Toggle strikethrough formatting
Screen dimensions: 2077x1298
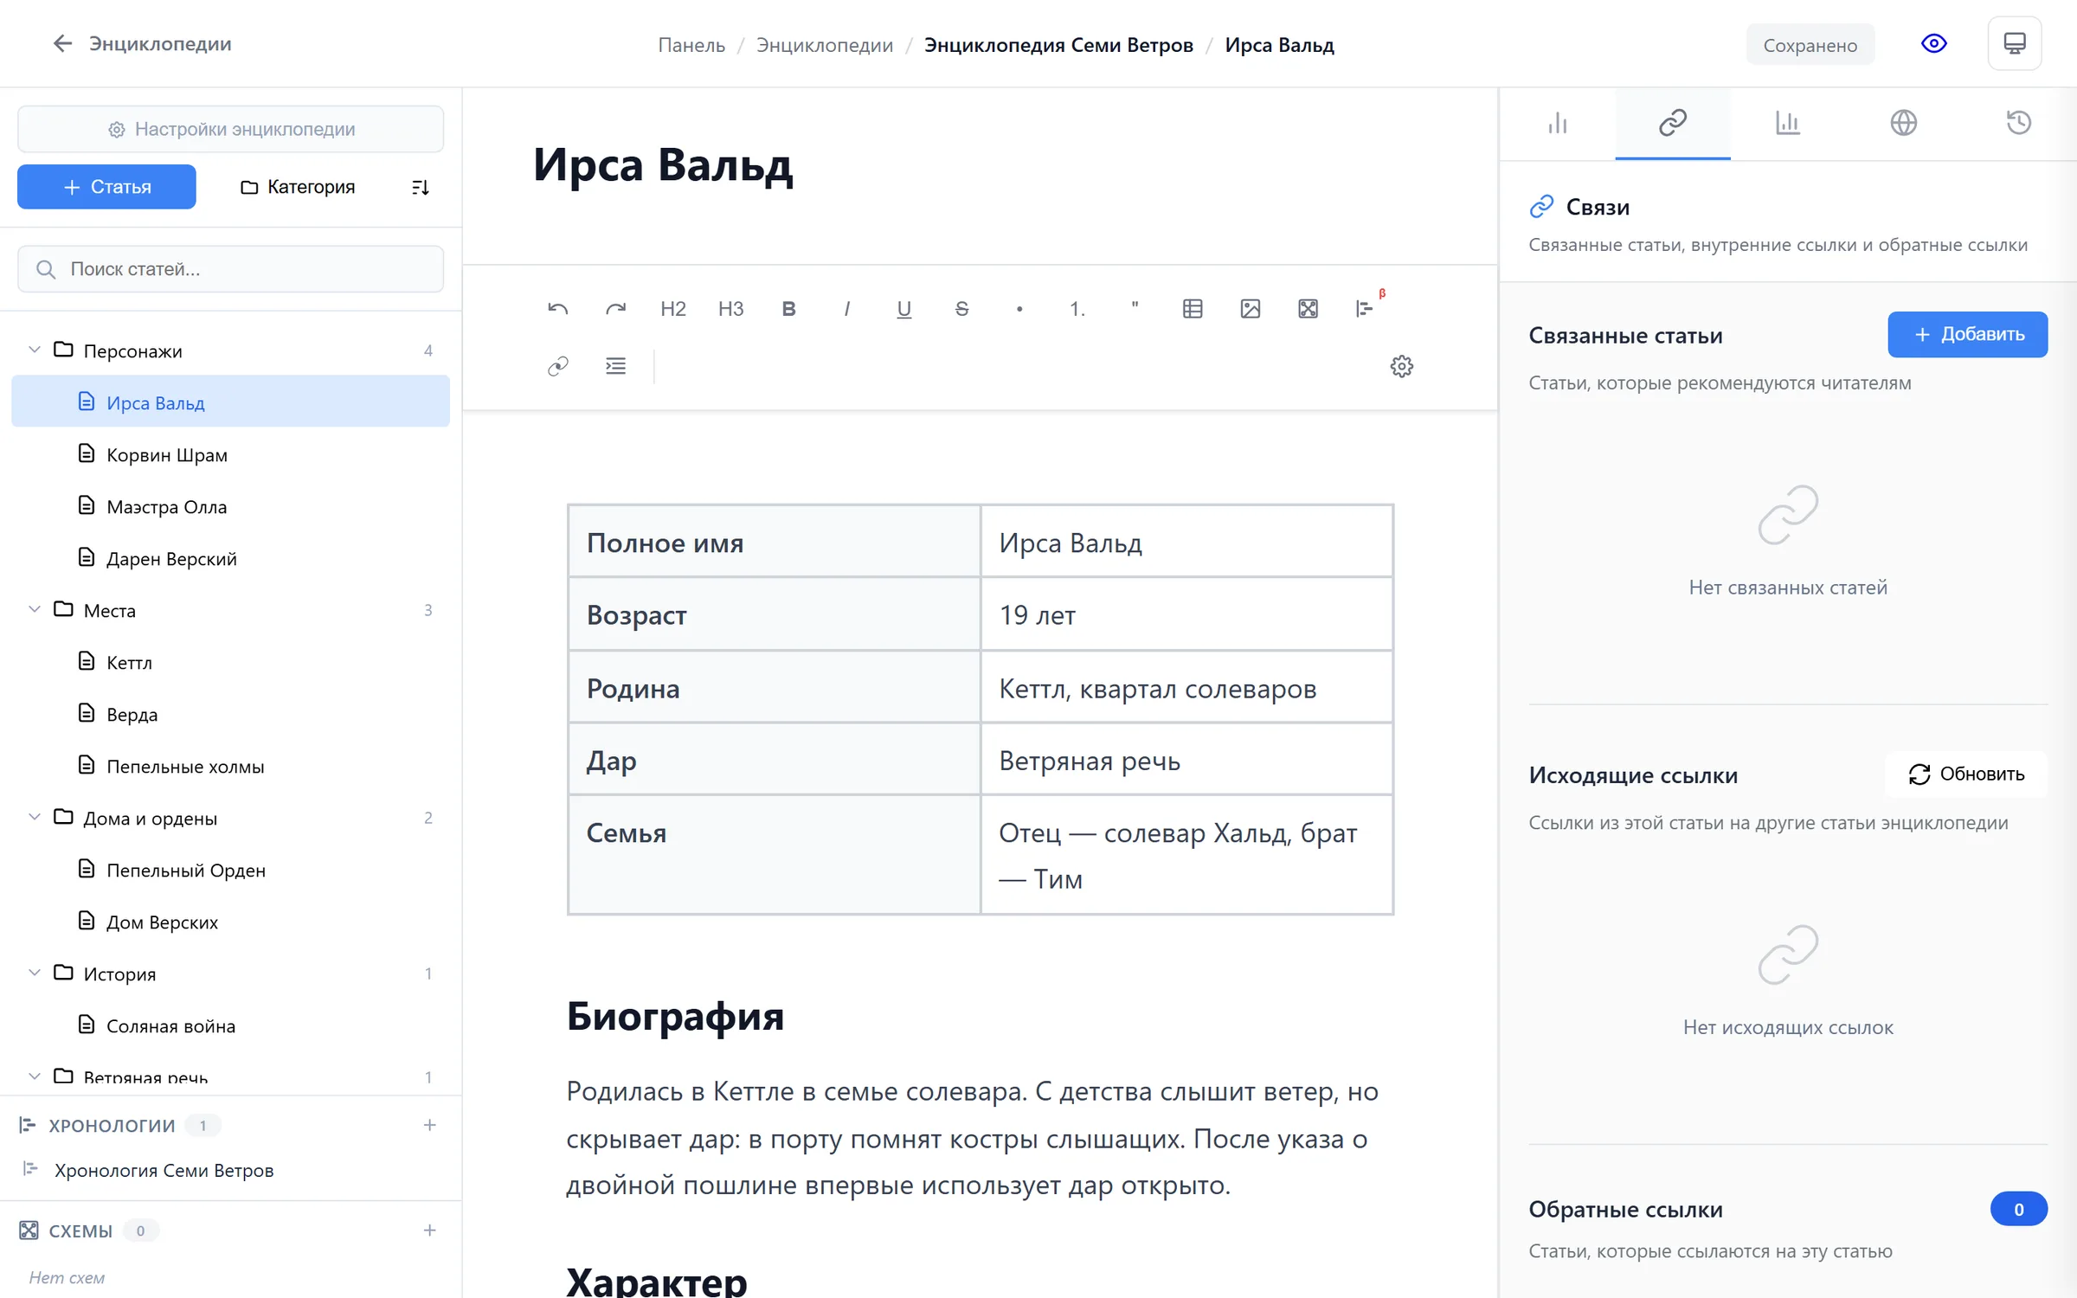(x=961, y=309)
